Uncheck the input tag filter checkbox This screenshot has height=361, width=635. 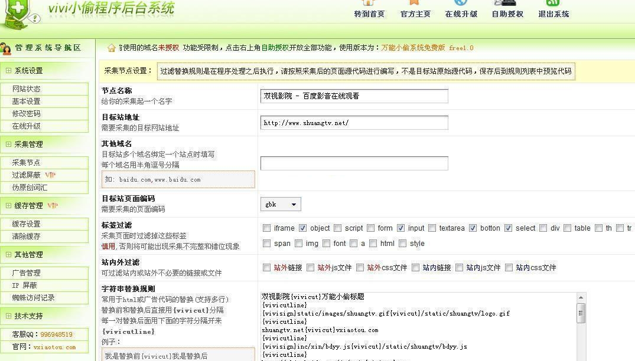click(x=400, y=228)
